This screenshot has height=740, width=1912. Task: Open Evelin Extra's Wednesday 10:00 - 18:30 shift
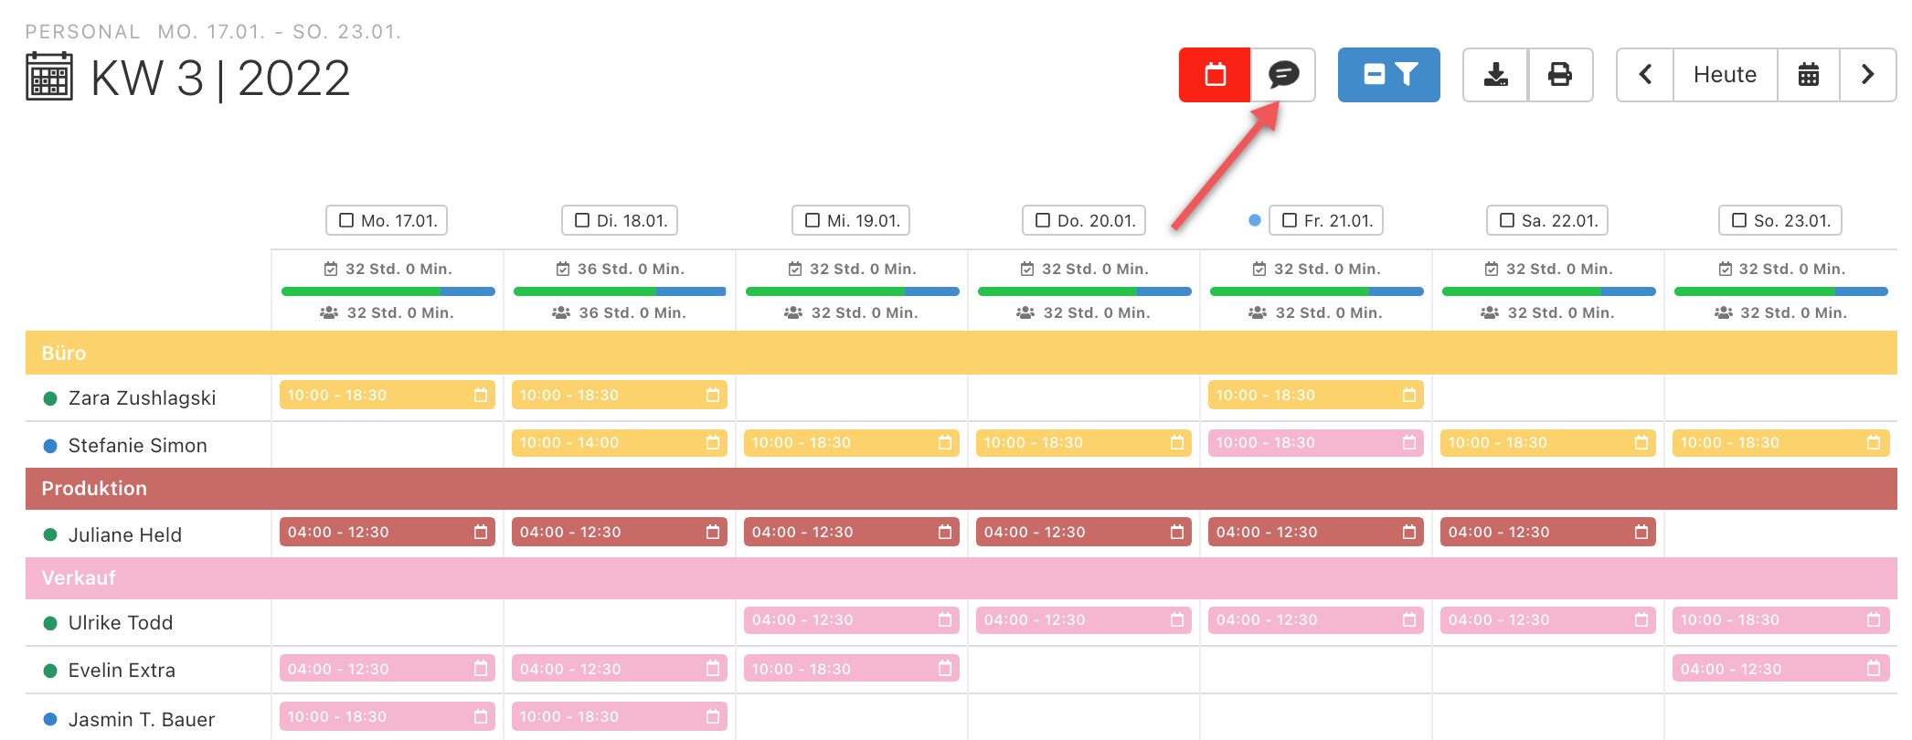coord(852,669)
